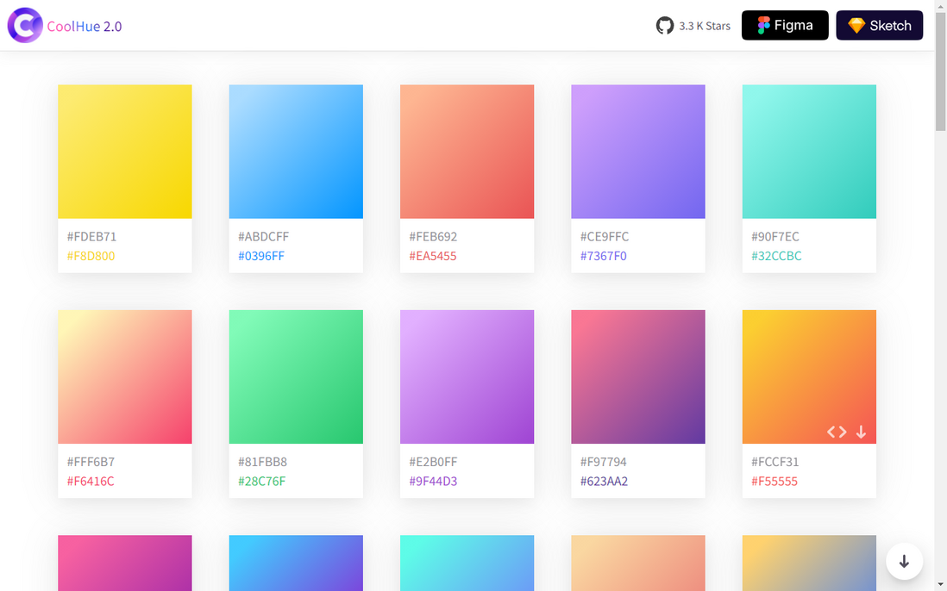Screen dimensions: 947x591
Task: Select the coral #FEB692 gradient swatch
Action: pyautogui.click(x=467, y=152)
